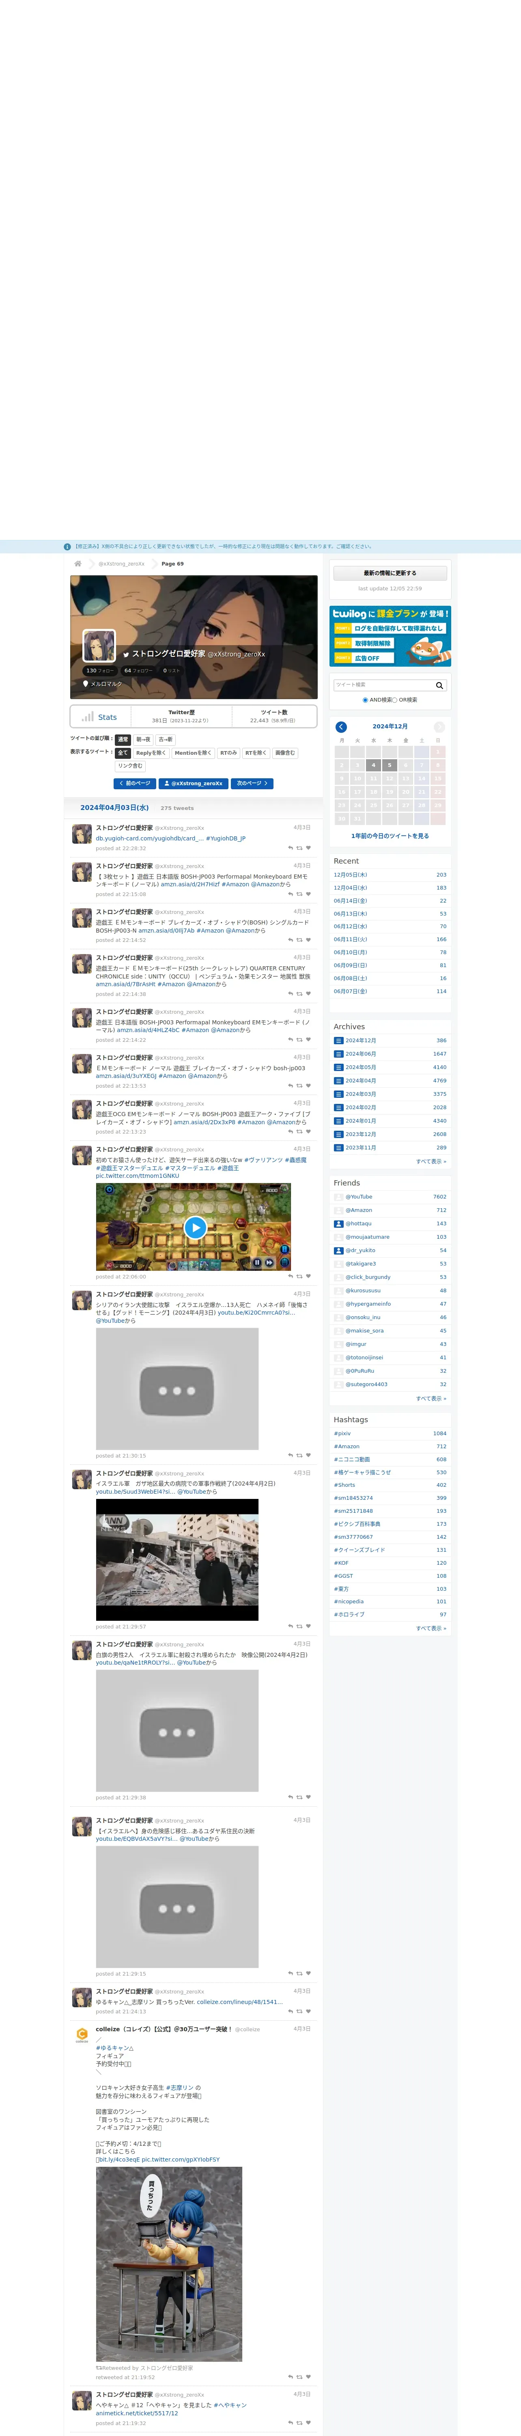Open 1年前の今日のツイートを見る link

click(x=390, y=836)
